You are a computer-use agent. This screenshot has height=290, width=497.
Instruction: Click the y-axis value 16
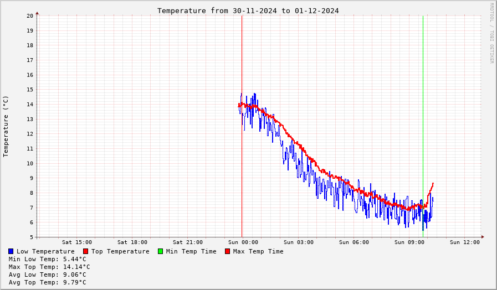pyautogui.click(x=30, y=75)
